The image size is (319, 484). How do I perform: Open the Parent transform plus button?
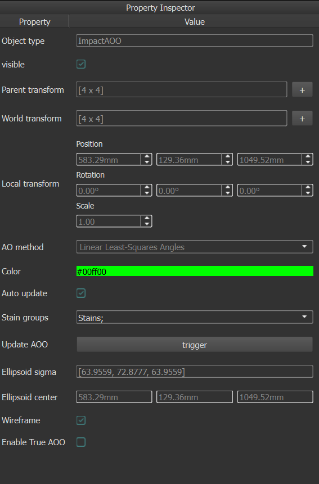point(302,90)
